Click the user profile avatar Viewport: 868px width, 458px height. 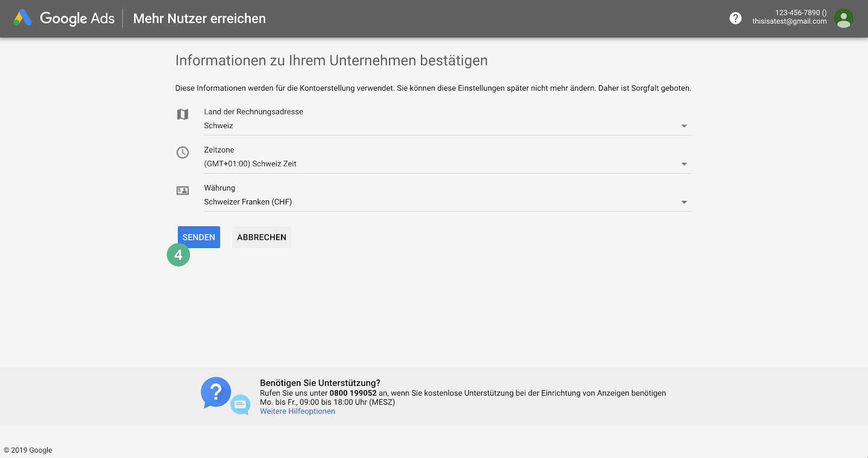point(843,18)
